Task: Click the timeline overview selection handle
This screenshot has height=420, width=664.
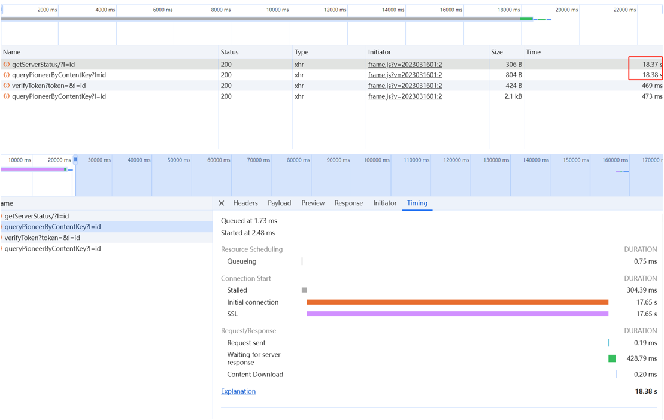Action: [75, 160]
